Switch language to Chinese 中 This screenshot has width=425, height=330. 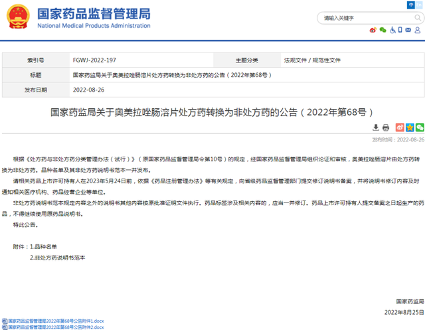coord(411,5)
